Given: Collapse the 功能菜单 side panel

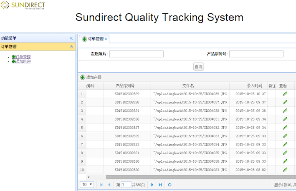Looking at the screenshot, I should (x=71, y=38).
